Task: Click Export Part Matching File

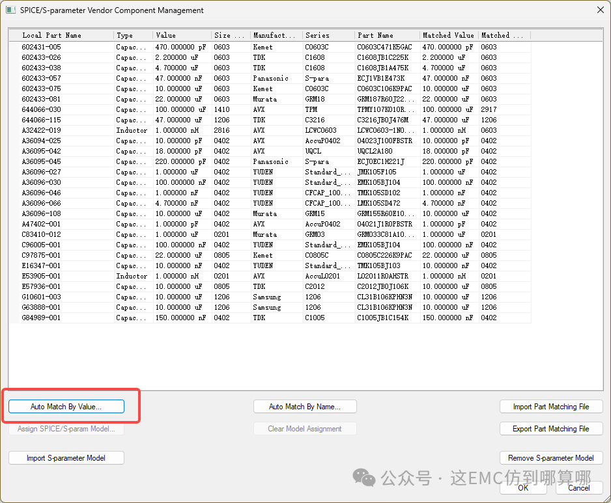Action: [x=551, y=429]
